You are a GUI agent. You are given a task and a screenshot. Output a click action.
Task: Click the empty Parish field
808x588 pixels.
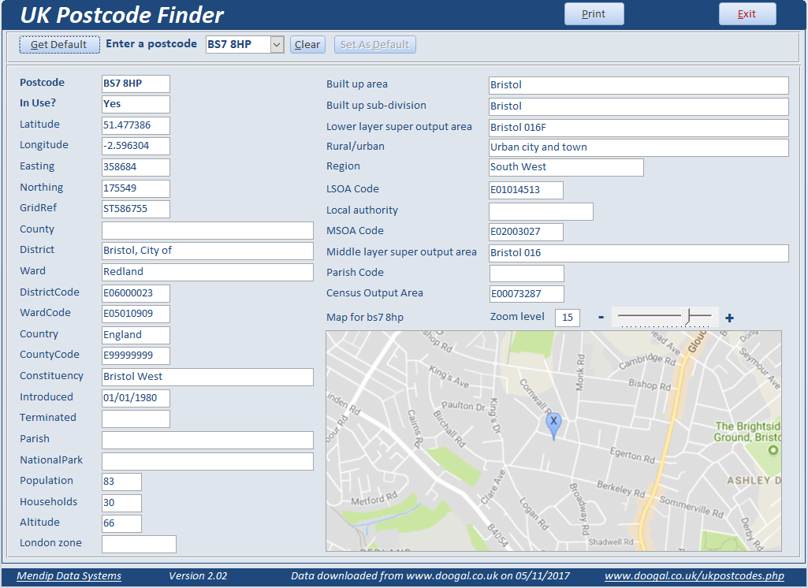pyautogui.click(x=207, y=440)
